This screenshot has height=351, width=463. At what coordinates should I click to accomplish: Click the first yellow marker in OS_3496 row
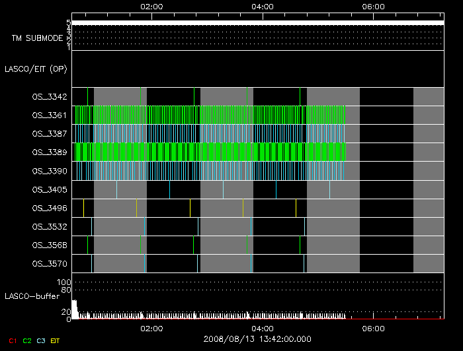(x=84, y=208)
